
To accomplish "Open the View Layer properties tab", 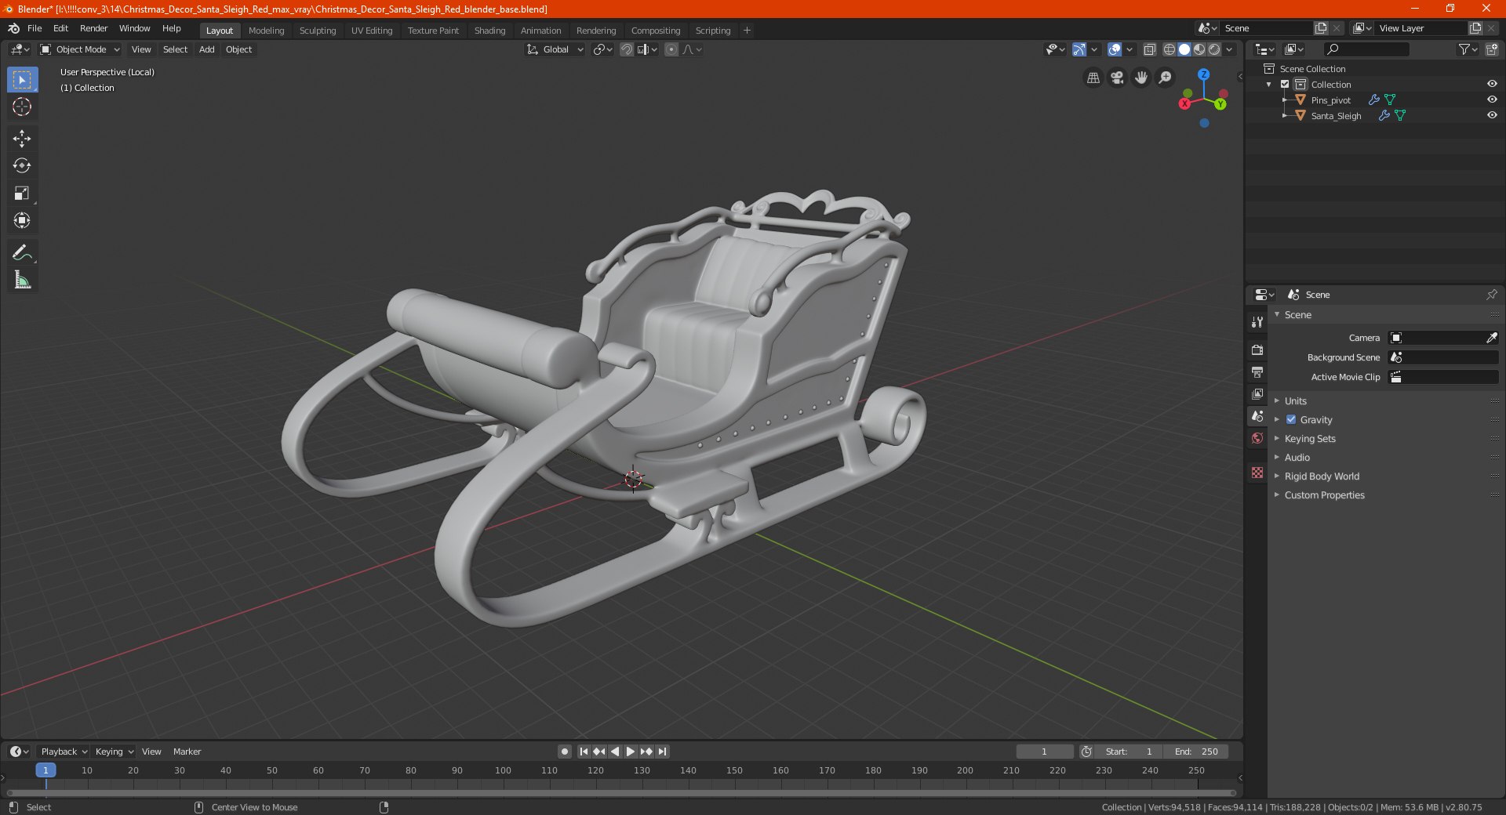I will [x=1257, y=393].
